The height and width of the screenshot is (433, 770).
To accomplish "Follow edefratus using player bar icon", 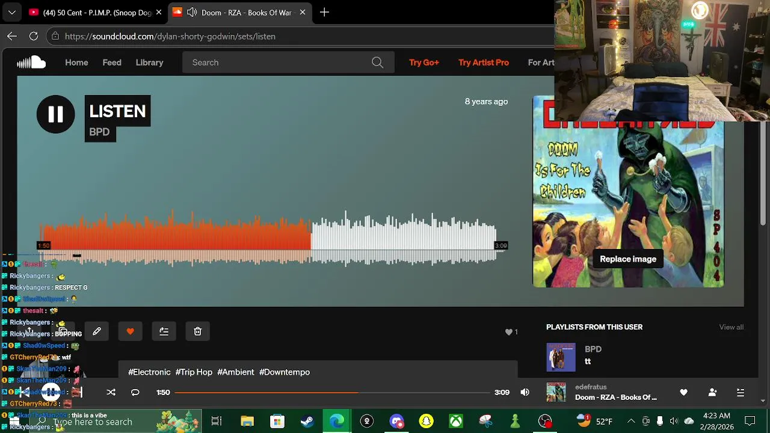I will 713,393.
